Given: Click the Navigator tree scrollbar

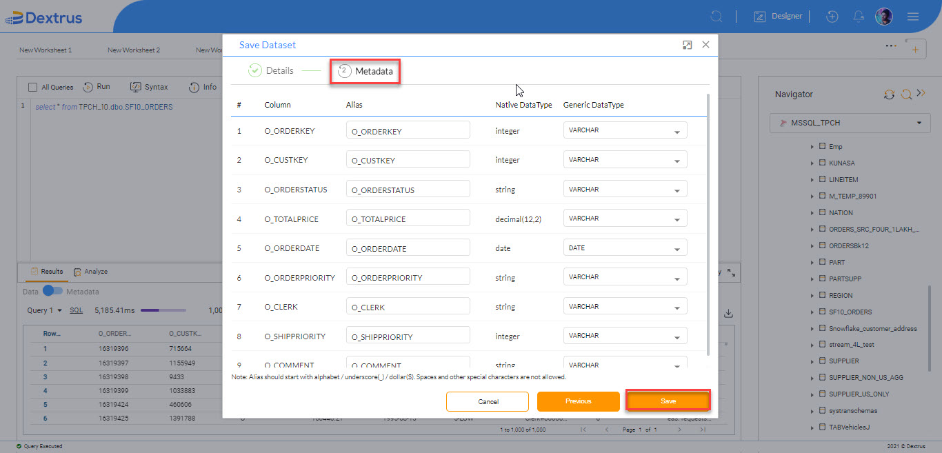Looking at the screenshot, I should pyautogui.click(x=930, y=328).
